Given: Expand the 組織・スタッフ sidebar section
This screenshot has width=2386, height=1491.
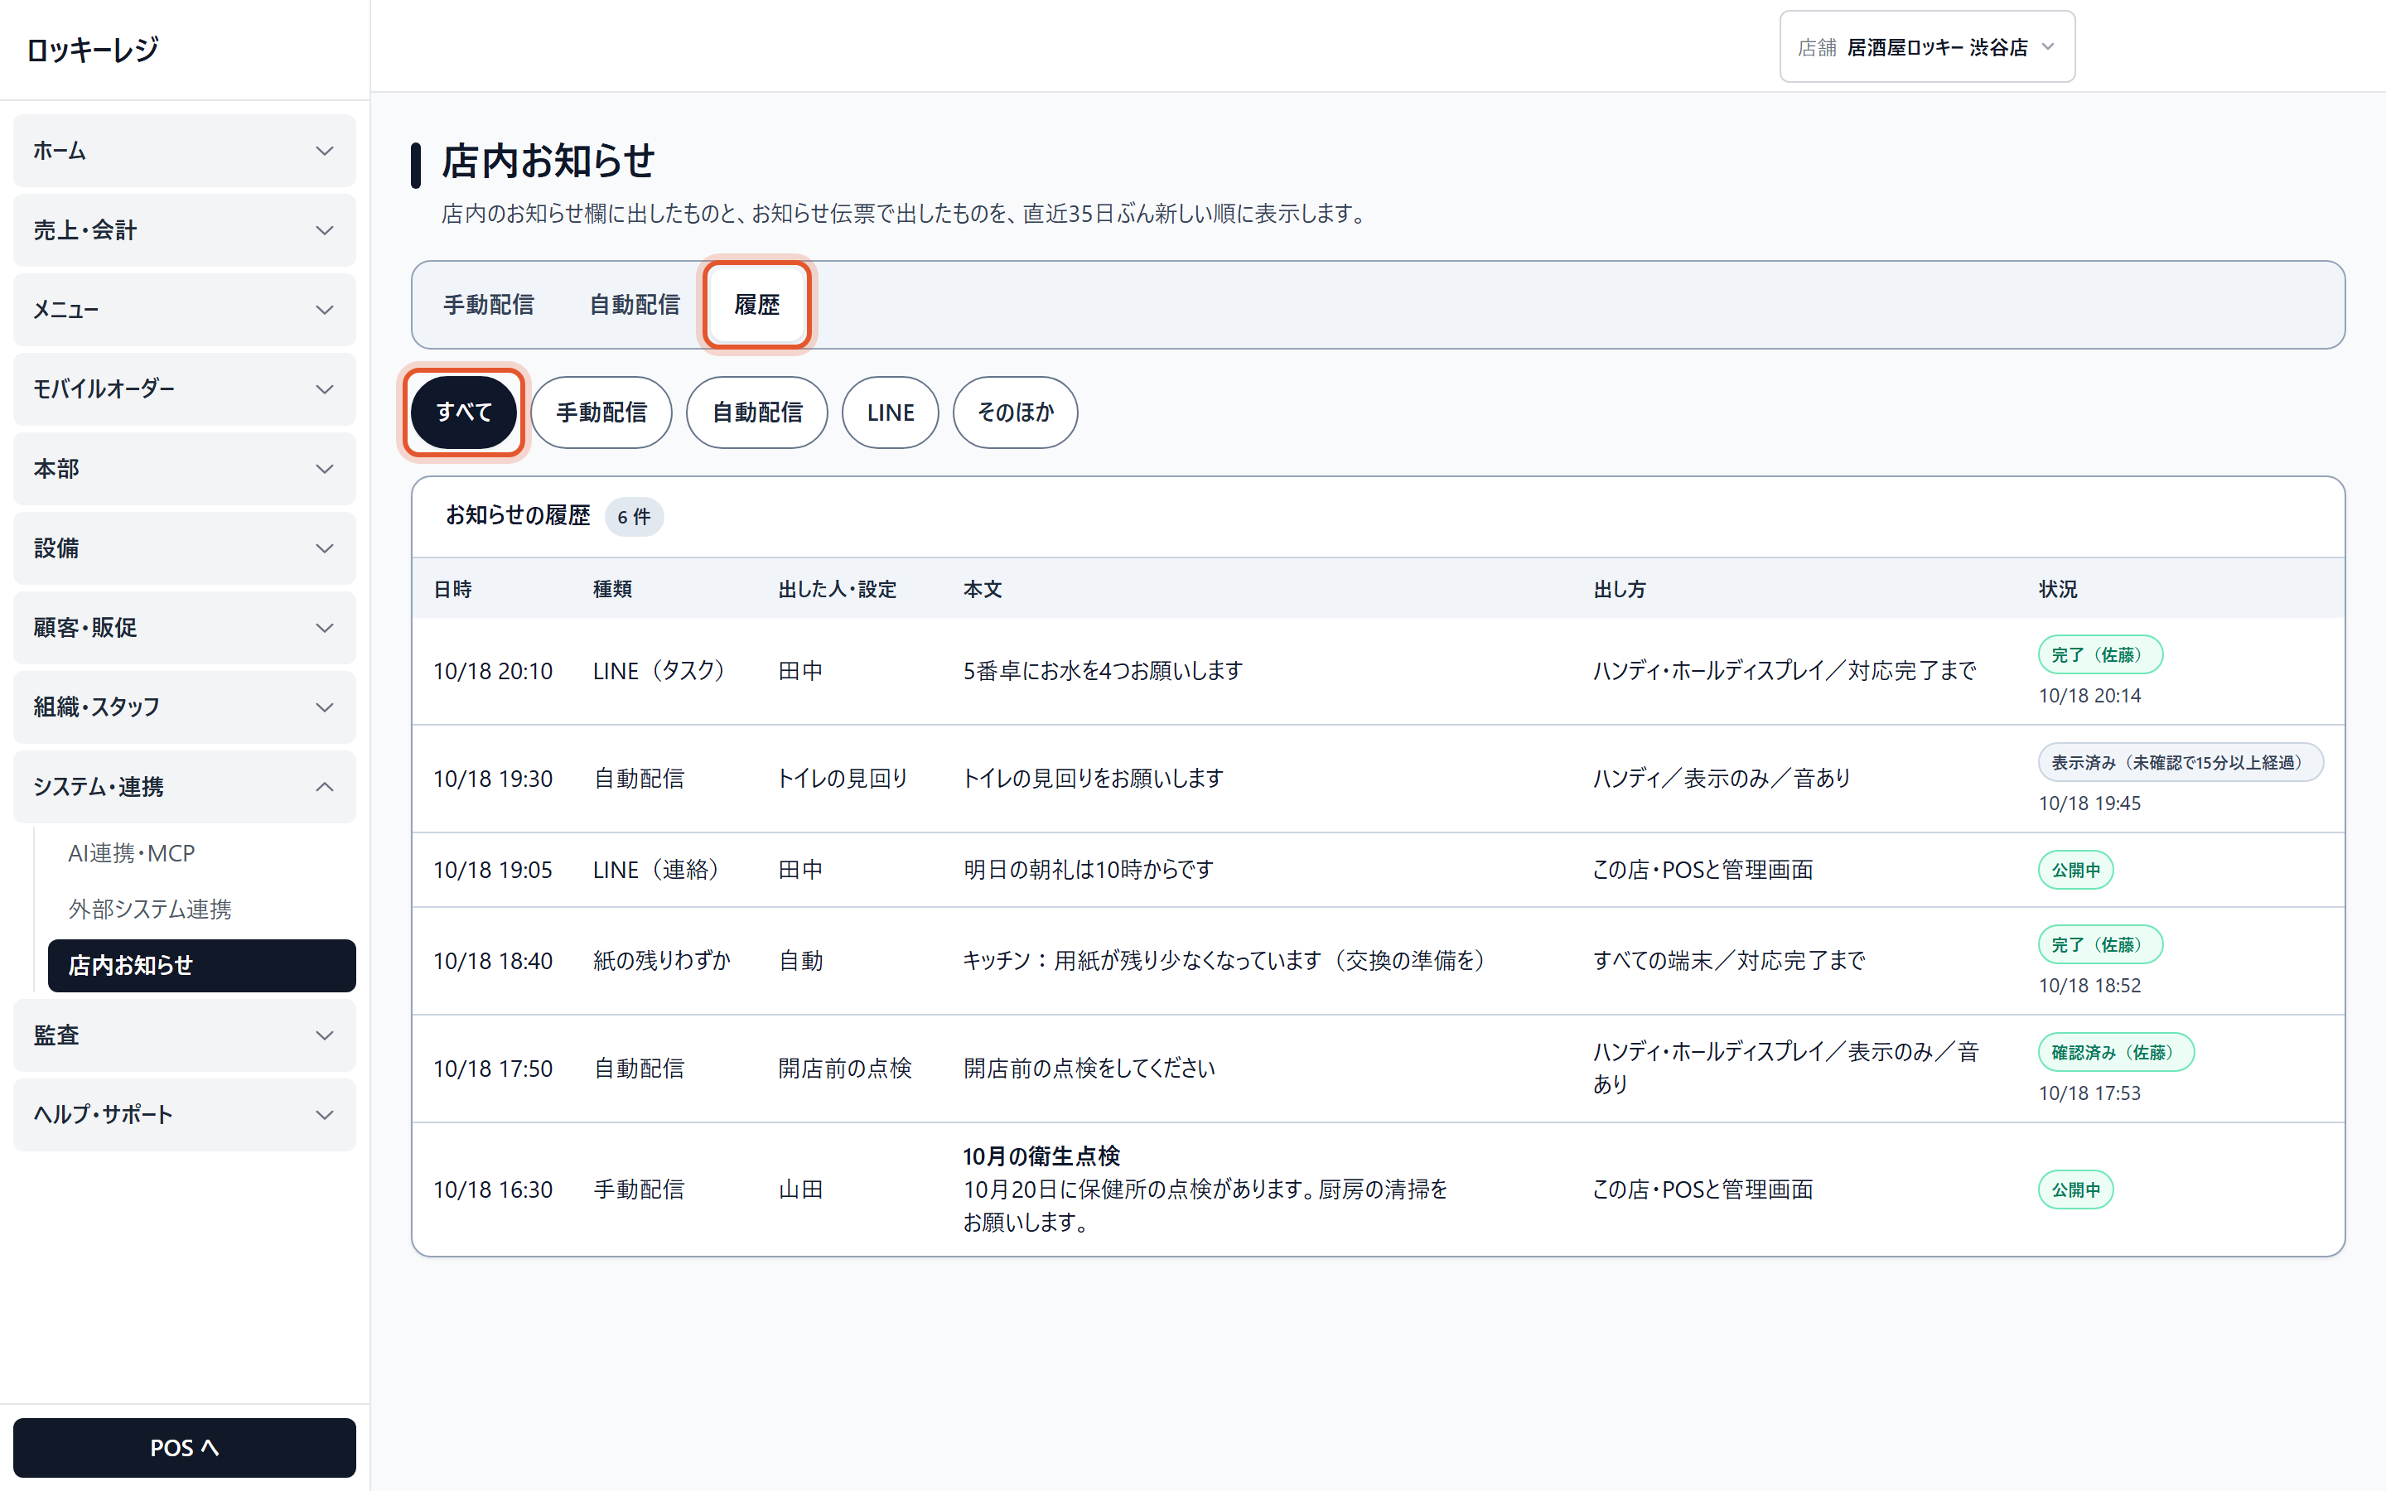Looking at the screenshot, I should [185, 707].
